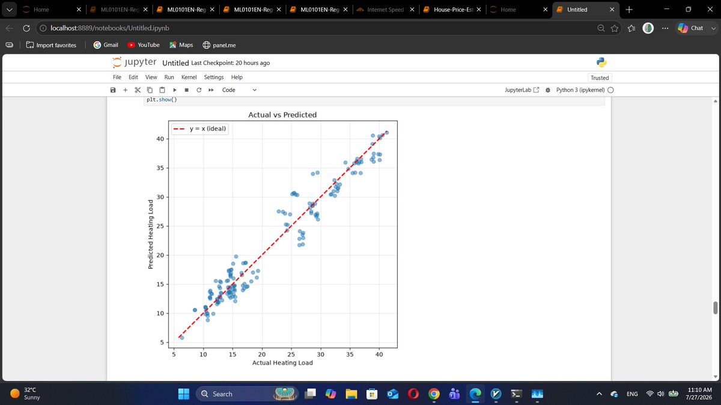Open the Settings menu in Jupyter

(214, 77)
